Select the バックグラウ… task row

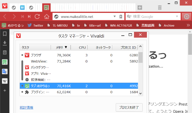pos(79,67)
